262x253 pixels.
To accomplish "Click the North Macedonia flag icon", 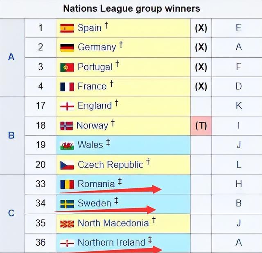I will click(67, 224).
